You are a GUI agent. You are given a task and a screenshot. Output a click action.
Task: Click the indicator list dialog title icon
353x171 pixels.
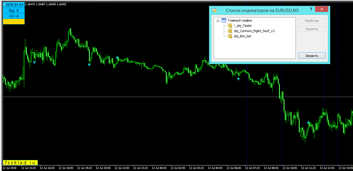point(214,10)
